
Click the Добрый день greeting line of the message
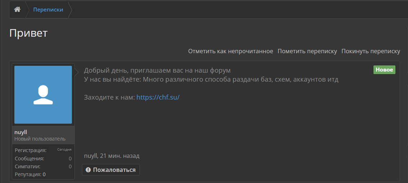pos(157,70)
